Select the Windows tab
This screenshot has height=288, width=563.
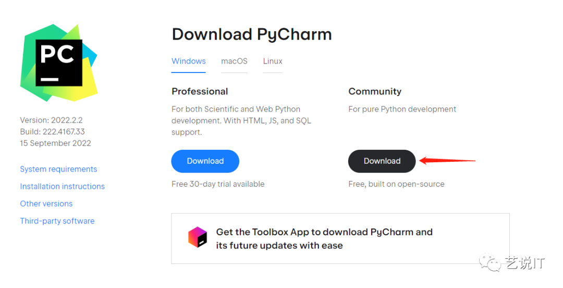189,61
